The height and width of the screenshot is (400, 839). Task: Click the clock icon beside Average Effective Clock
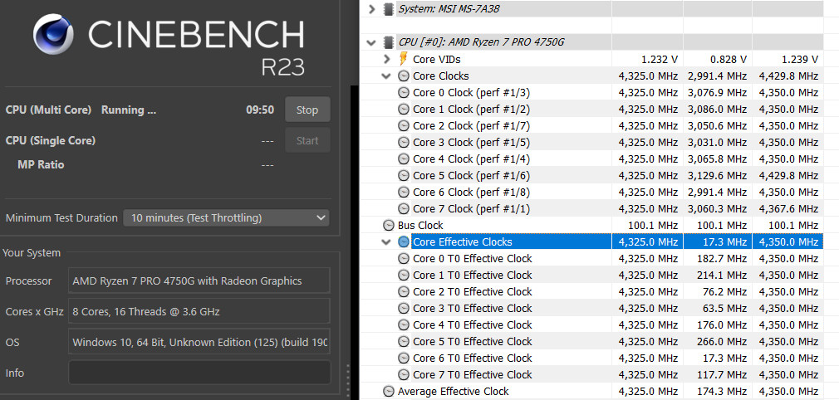(x=389, y=391)
